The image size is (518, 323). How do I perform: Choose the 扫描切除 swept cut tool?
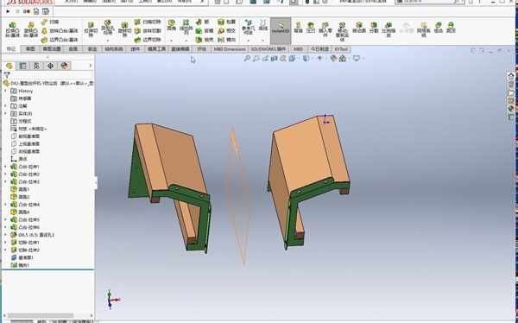pos(148,22)
